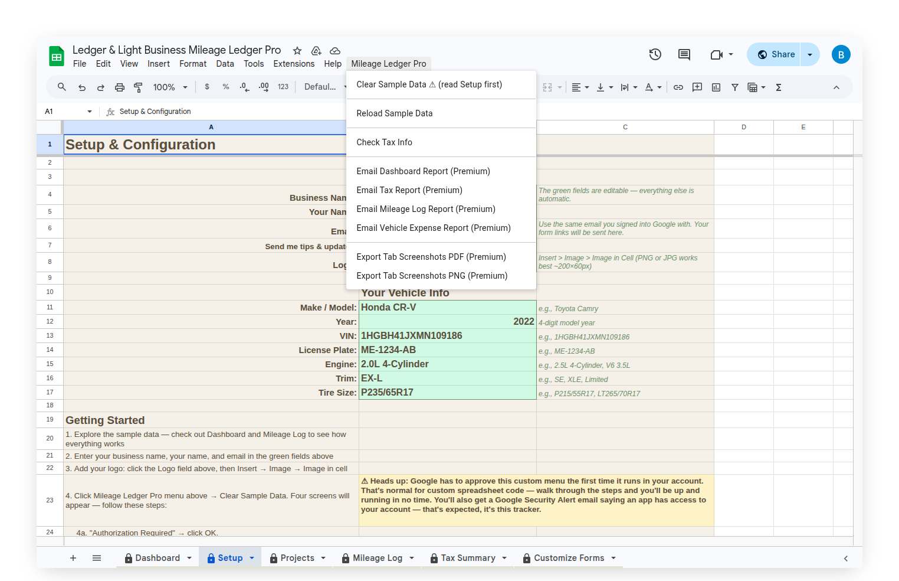
Task: Add a comment from the toolbar
Action: (x=697, y=87)
